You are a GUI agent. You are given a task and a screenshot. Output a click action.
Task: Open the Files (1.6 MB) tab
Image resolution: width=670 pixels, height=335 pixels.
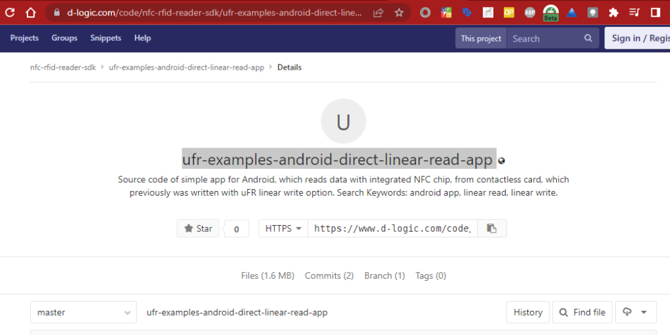[x=267, y=275]
